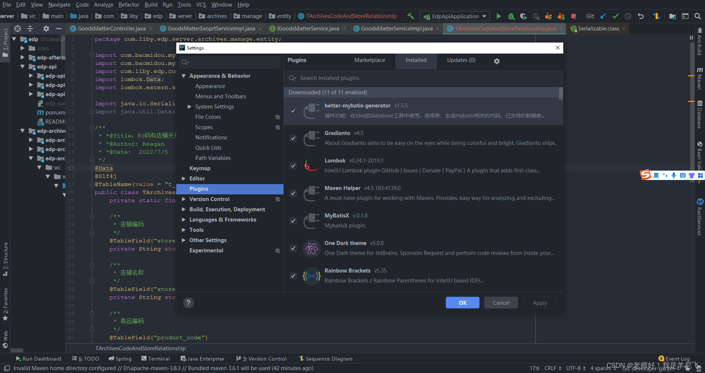Toggle the MyBatisX plugin checkbox
This screenshot has height=373, width=705.
(293, 221)
